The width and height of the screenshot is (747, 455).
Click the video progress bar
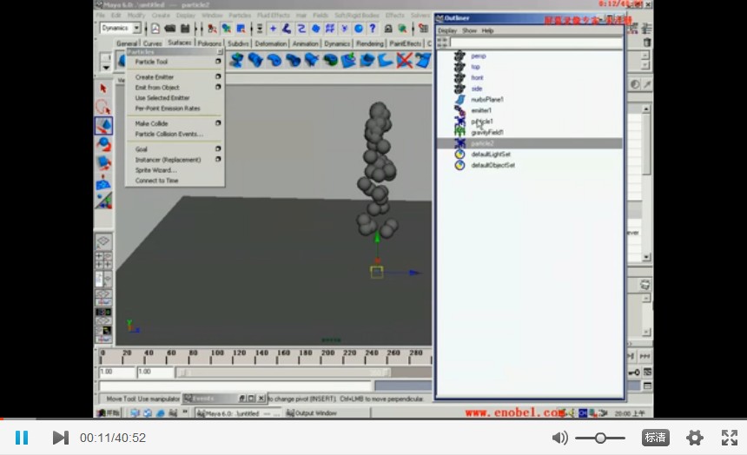click(x=373, y=419)
